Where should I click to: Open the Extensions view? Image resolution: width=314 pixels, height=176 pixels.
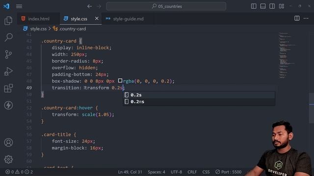8,88
